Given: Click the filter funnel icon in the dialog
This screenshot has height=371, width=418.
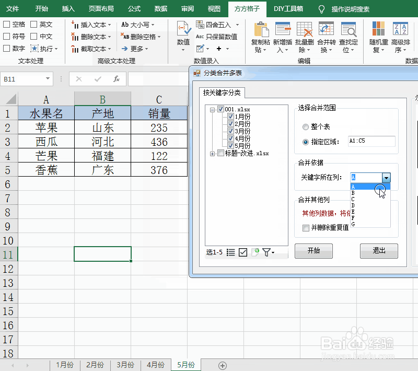Looking at the screenshot, I should tap(266, 252).
